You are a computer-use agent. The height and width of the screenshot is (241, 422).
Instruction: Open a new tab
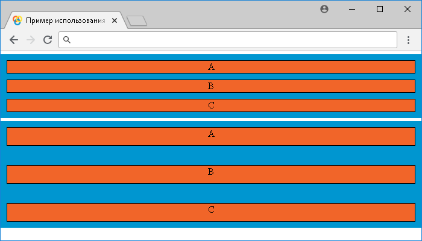pyautogui.click(x=137, y=21)
